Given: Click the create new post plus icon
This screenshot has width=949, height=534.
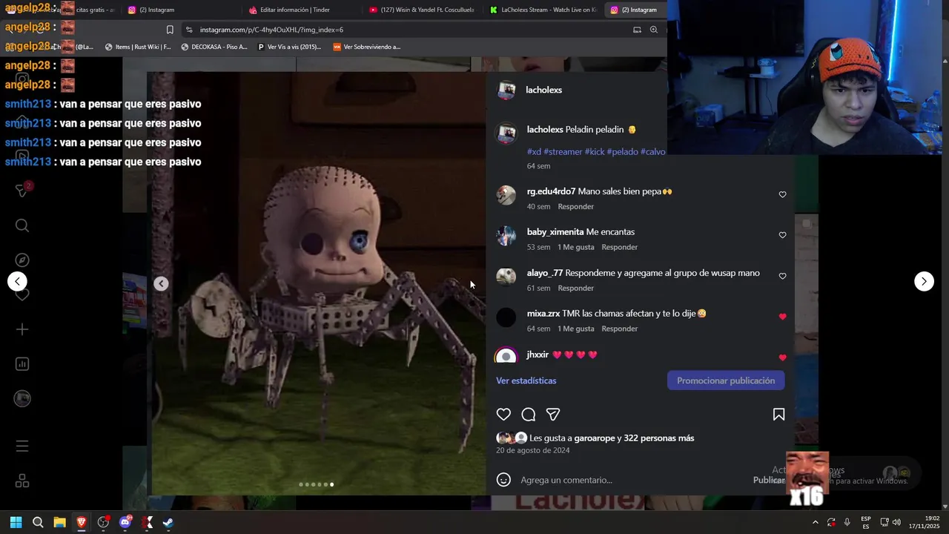Looking at the screenshot, I should [22, 329].
